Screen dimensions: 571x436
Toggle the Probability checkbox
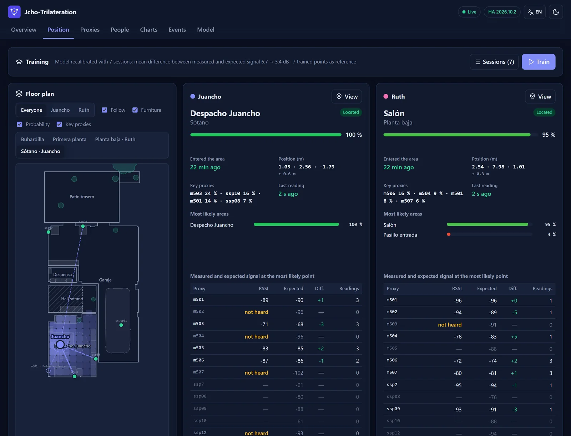20,124
